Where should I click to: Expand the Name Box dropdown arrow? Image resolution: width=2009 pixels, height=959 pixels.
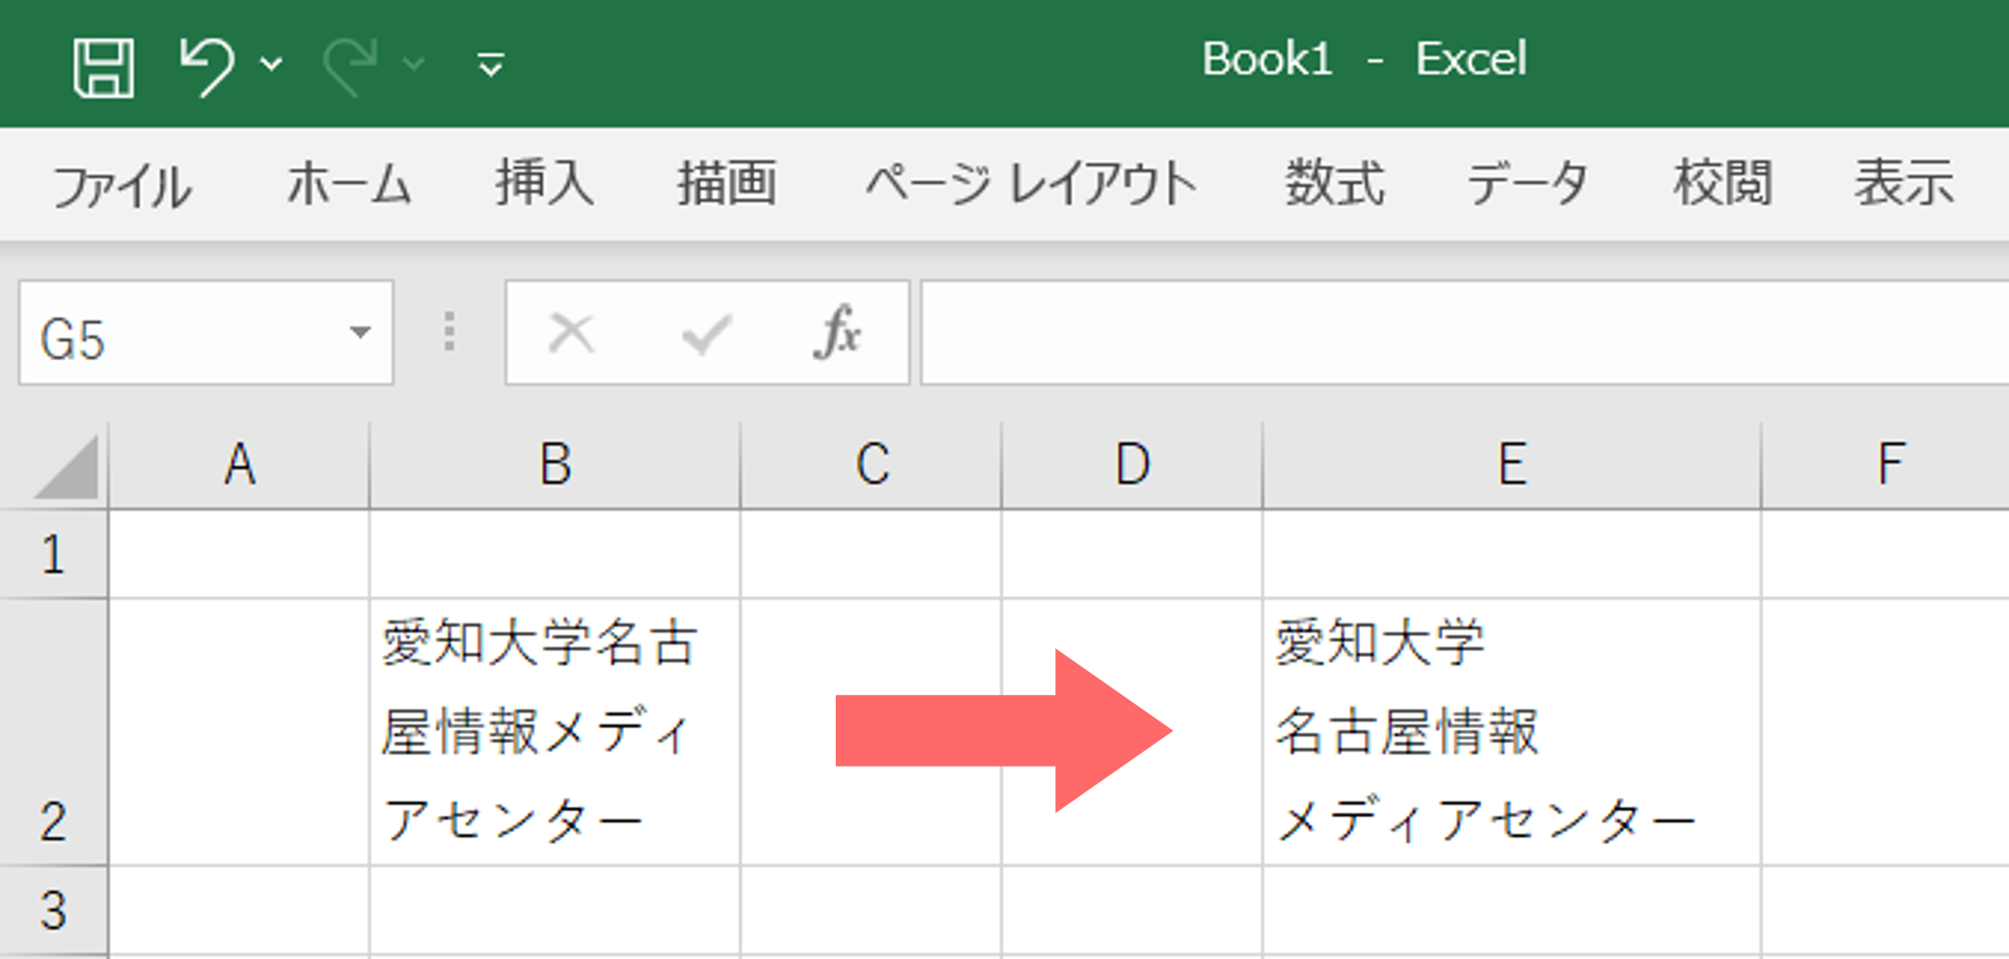(361, 332)
